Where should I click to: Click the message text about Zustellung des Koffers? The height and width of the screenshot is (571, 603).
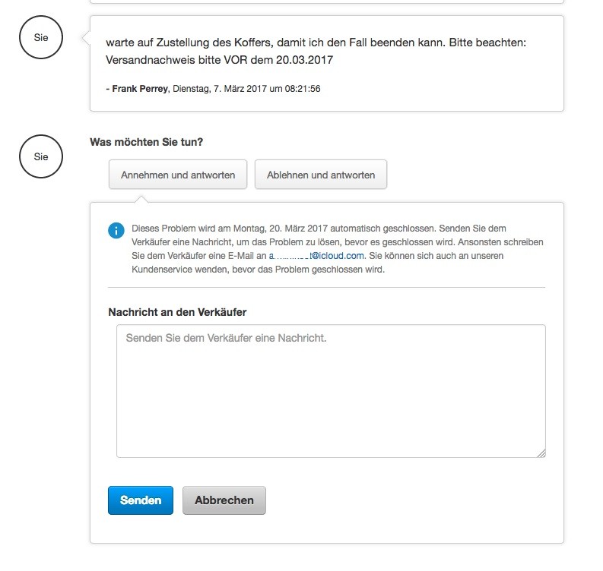(x=316, y=51)
